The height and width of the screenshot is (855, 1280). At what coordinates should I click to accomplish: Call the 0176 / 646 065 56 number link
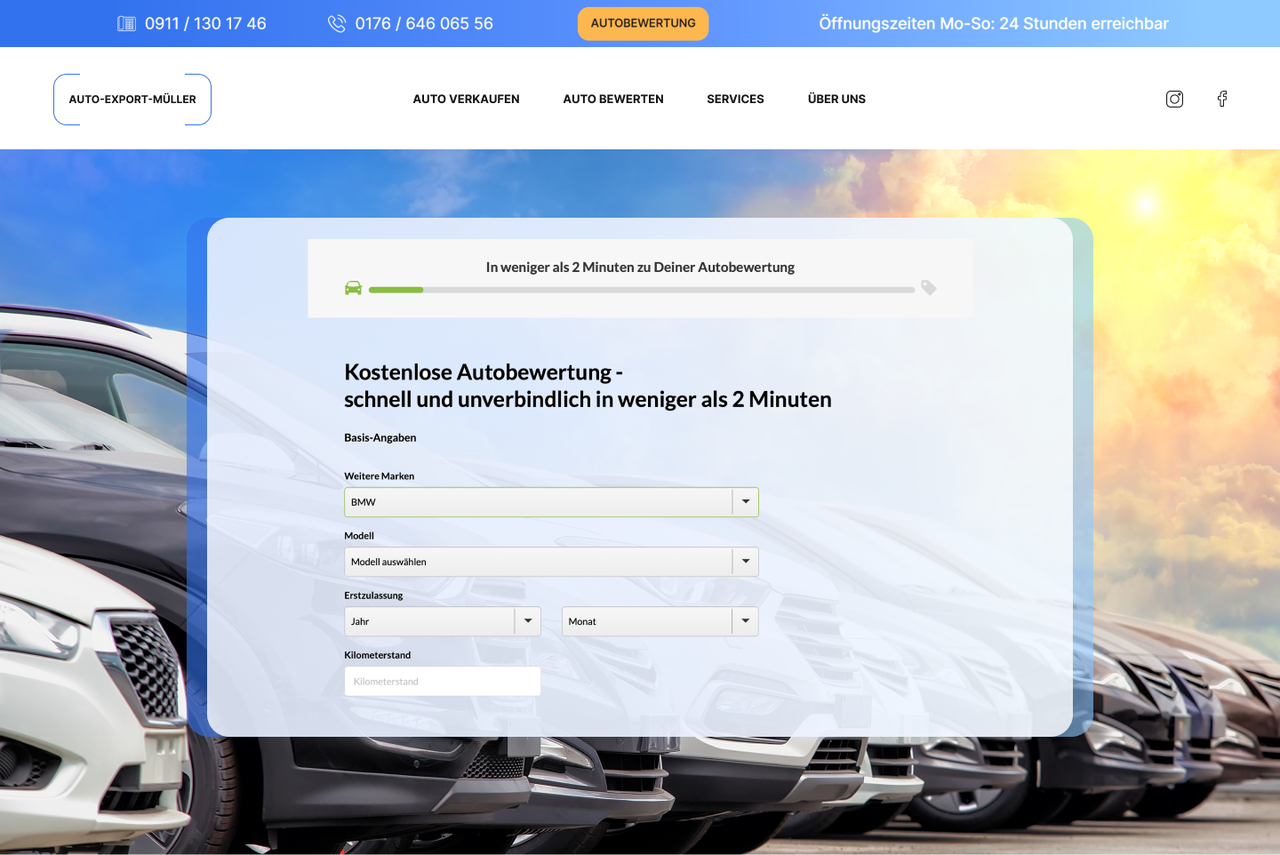point(424,23)
